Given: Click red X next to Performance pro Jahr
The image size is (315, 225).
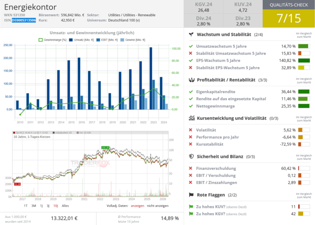Looking at the screenshot, I should tap(191, 137).
